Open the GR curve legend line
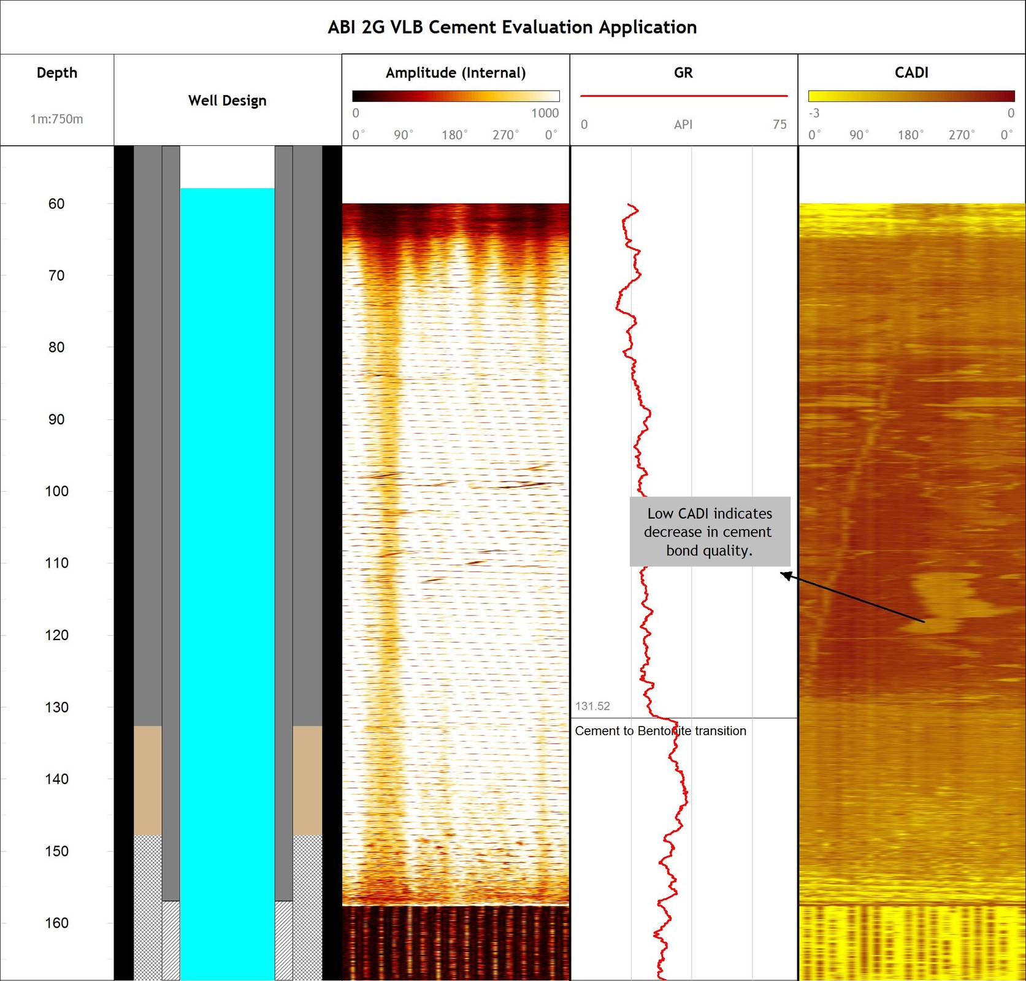Image resolution: width=1026 pixels, height=981 pixels. pos(683,96)
